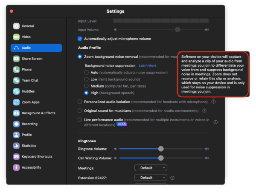Select the Video camera icon in sidebar

click(x=16, y=37)
